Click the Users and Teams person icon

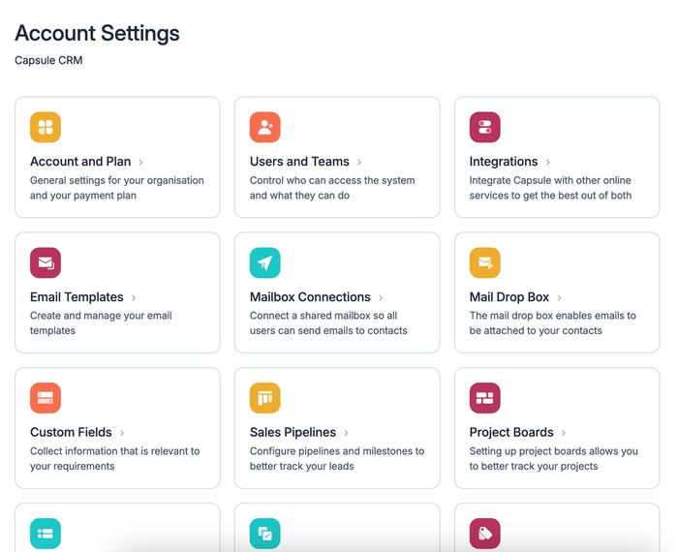[x=265, y=127]
